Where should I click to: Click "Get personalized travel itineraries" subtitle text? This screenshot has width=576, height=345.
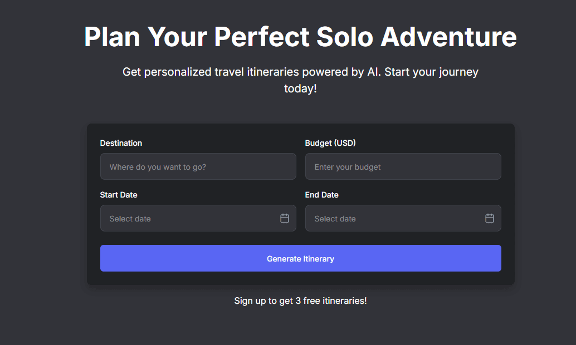(212, 72)
